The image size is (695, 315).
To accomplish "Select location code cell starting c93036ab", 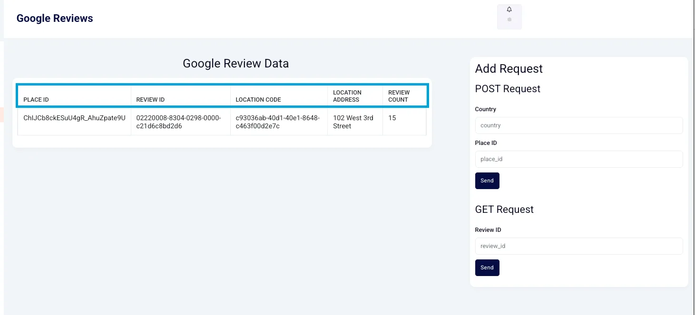I will (278, 122).
